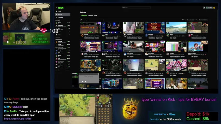Click the Stylusxir username in chat
Screen dimensions: 221x124
(17, 107)
